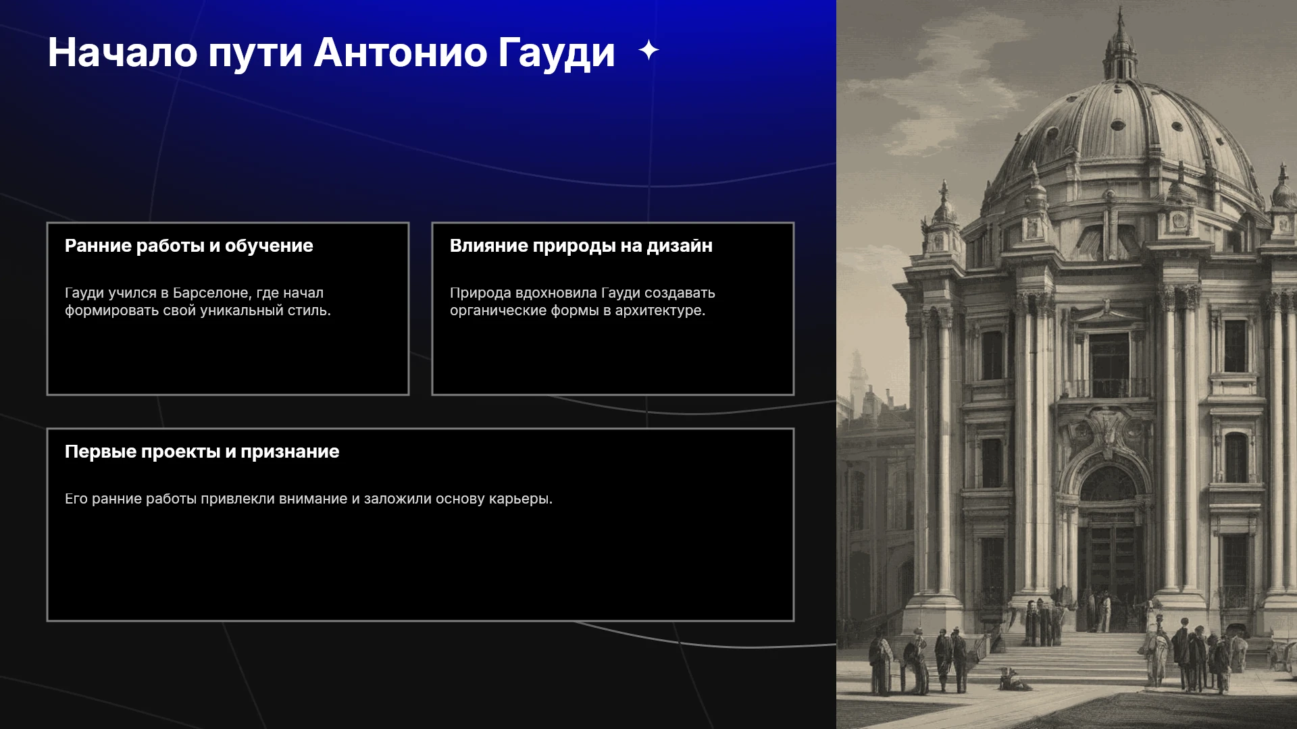Select the heading "Ранние работы и обучение"
This screenshot has width=1297, height=729.
click(189, 246)
